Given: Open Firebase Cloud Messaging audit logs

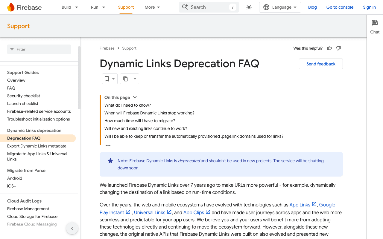Looking at the screenshot, I should pos(32,224).
